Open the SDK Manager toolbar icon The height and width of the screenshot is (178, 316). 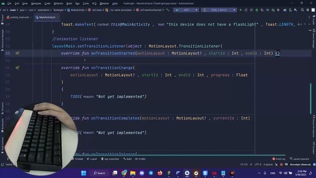point(295,10)
